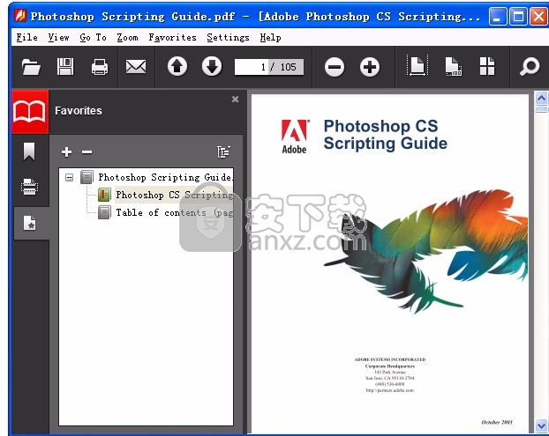The image size is (549, 436).
Task: Open the print sidebar panel icon
Action: 29,187
